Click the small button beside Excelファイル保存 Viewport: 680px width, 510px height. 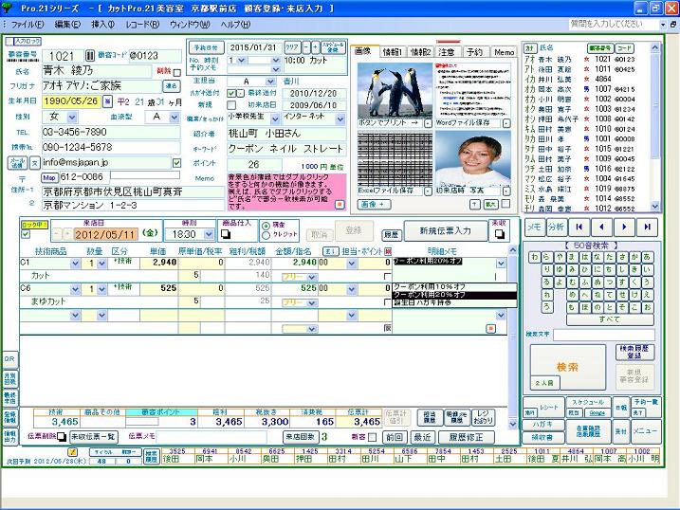[x=428, y=191]
